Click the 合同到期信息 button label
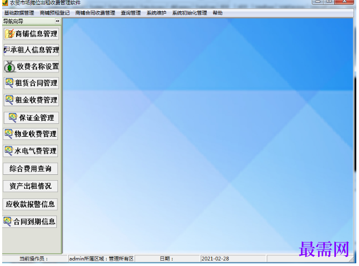359x266 pixels. (34, 221)
